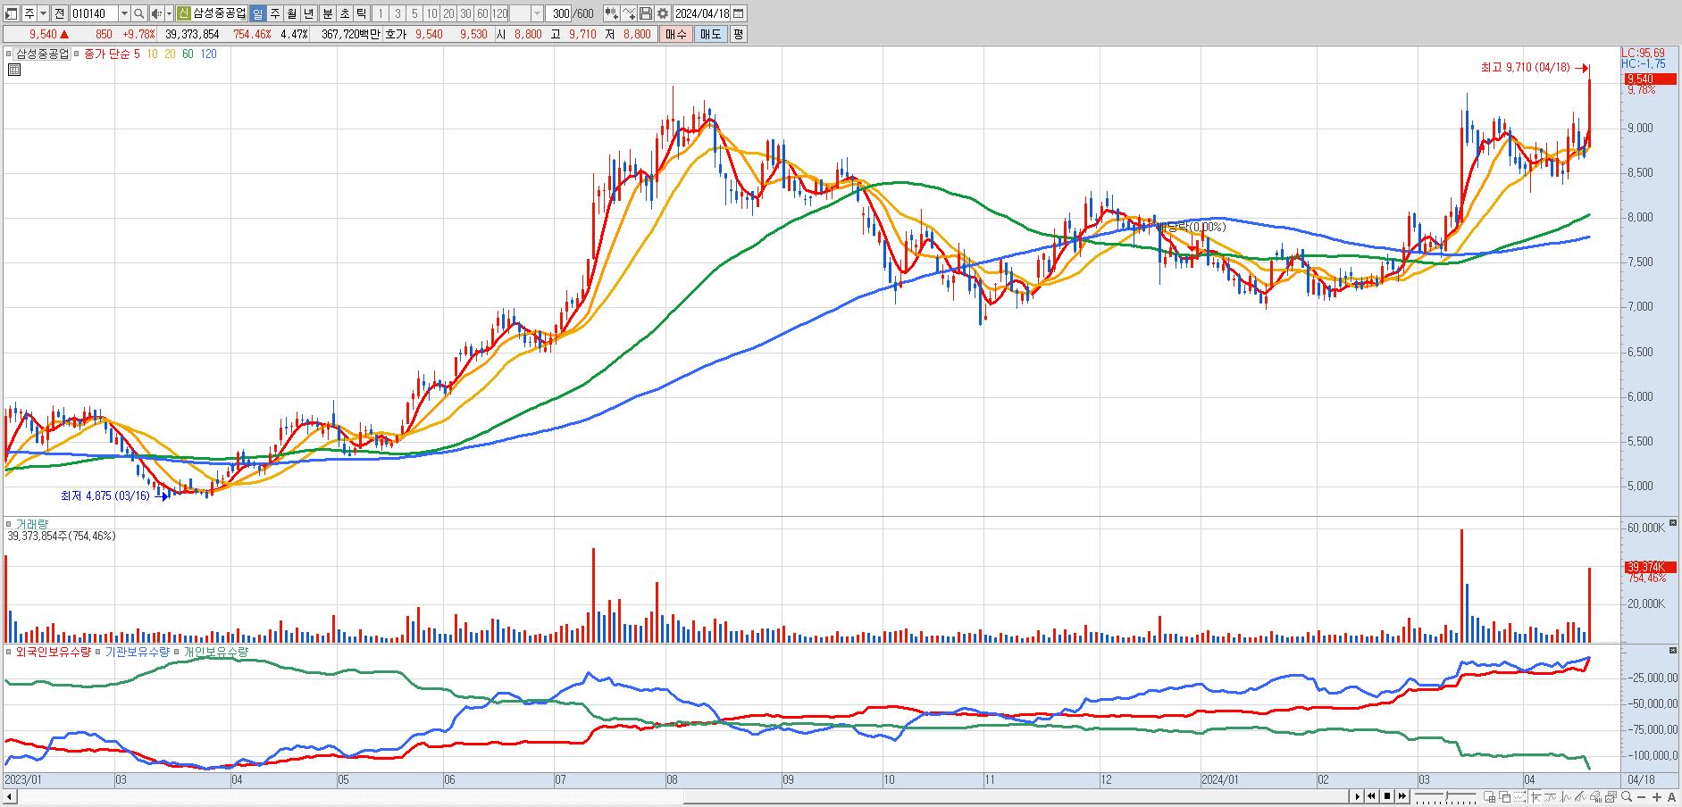Click the stock search magnifier icon
The image size is (1682, 807).
click(138, 13)
